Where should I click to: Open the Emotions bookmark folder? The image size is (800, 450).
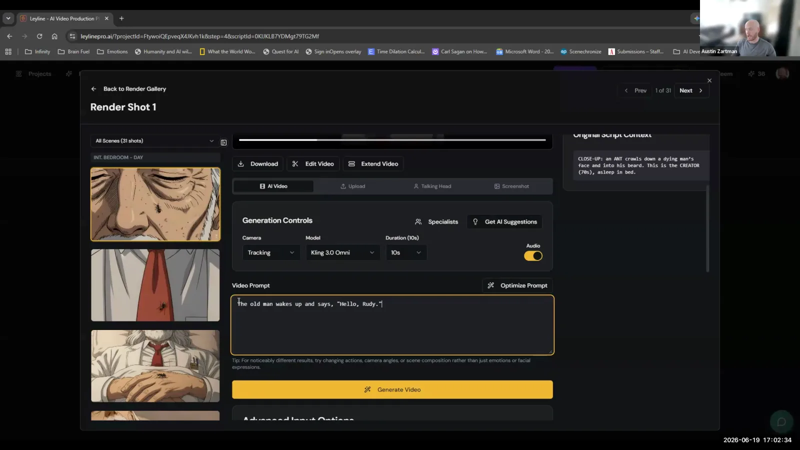click(x=112, y=51)
